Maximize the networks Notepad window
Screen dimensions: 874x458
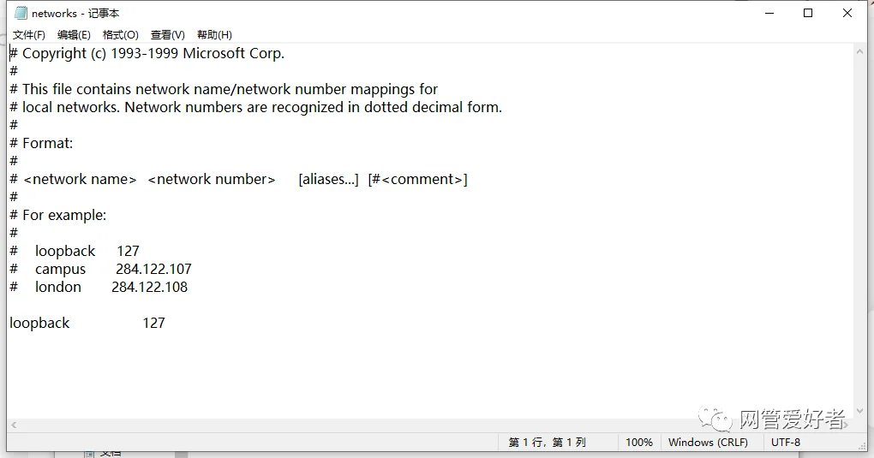(808, 13)
